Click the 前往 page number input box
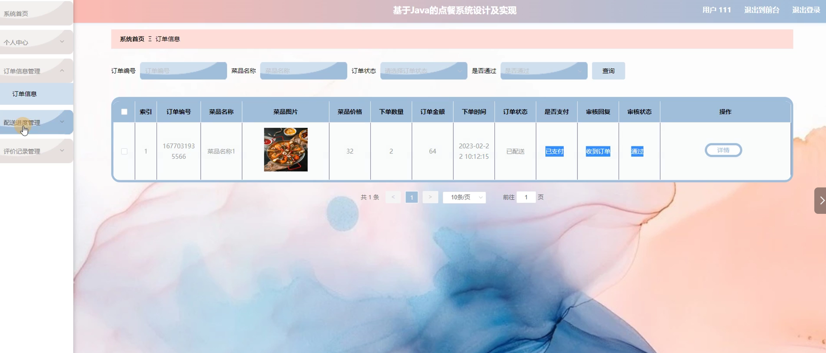The width and height of the screenshot is (826, 353). [x=526, y=197]
